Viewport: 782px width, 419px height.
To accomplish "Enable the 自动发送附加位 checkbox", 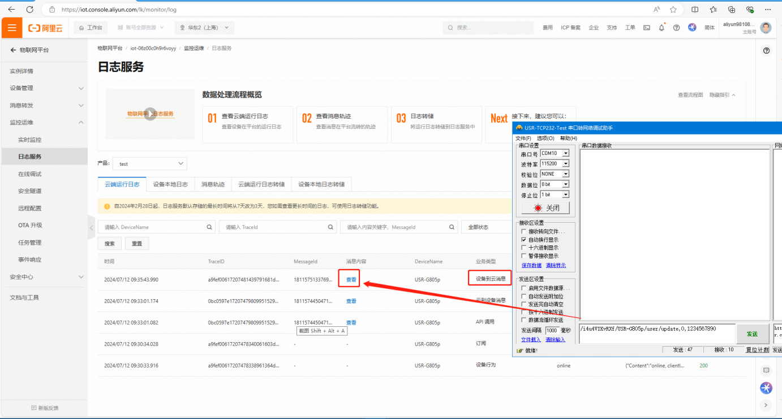I will (524, 296).
